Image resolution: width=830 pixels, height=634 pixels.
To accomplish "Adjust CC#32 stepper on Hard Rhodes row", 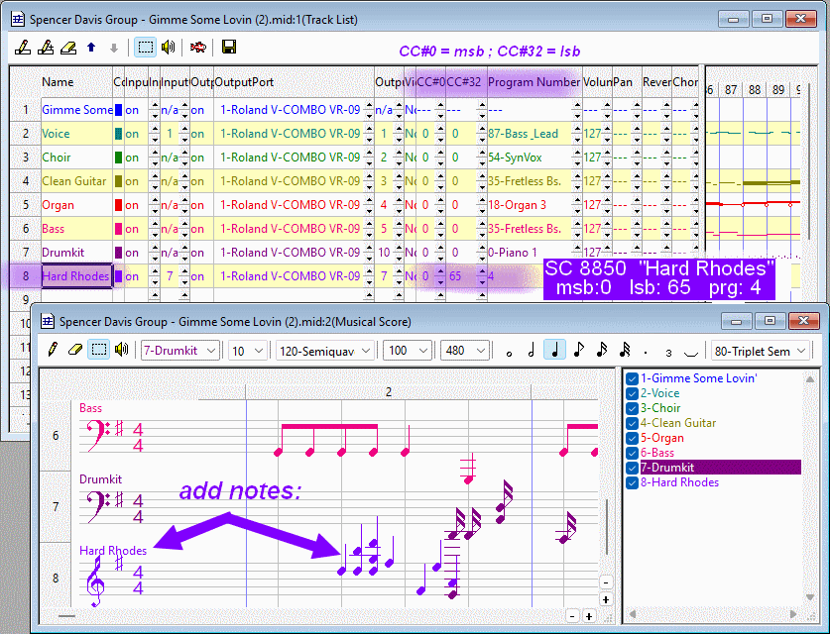I will (x=482, y=276).
